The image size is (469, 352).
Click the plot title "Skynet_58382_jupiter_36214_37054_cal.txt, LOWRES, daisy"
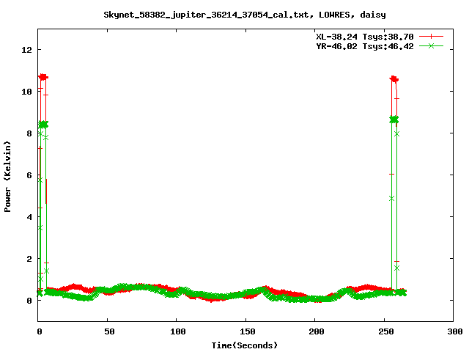245,15
